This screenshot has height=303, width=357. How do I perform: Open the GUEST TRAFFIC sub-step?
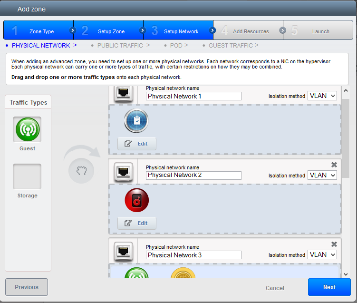click(231, 46)
